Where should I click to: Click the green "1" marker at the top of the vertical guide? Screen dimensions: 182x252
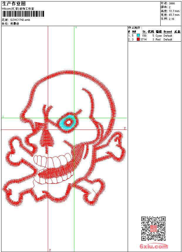tap(76, 28)
